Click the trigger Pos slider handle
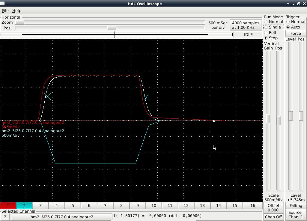This screenshot has width=307, height=221. (301, 116)
